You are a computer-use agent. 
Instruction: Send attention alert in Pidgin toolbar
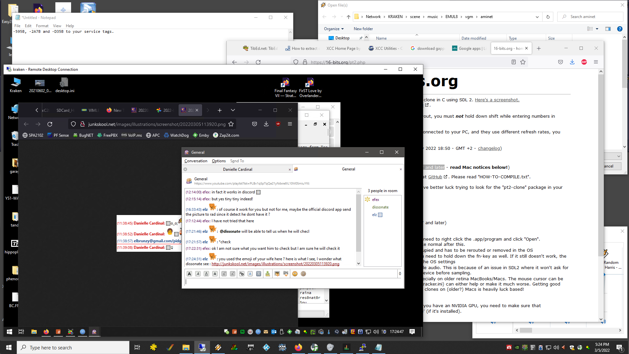(303, 274)
